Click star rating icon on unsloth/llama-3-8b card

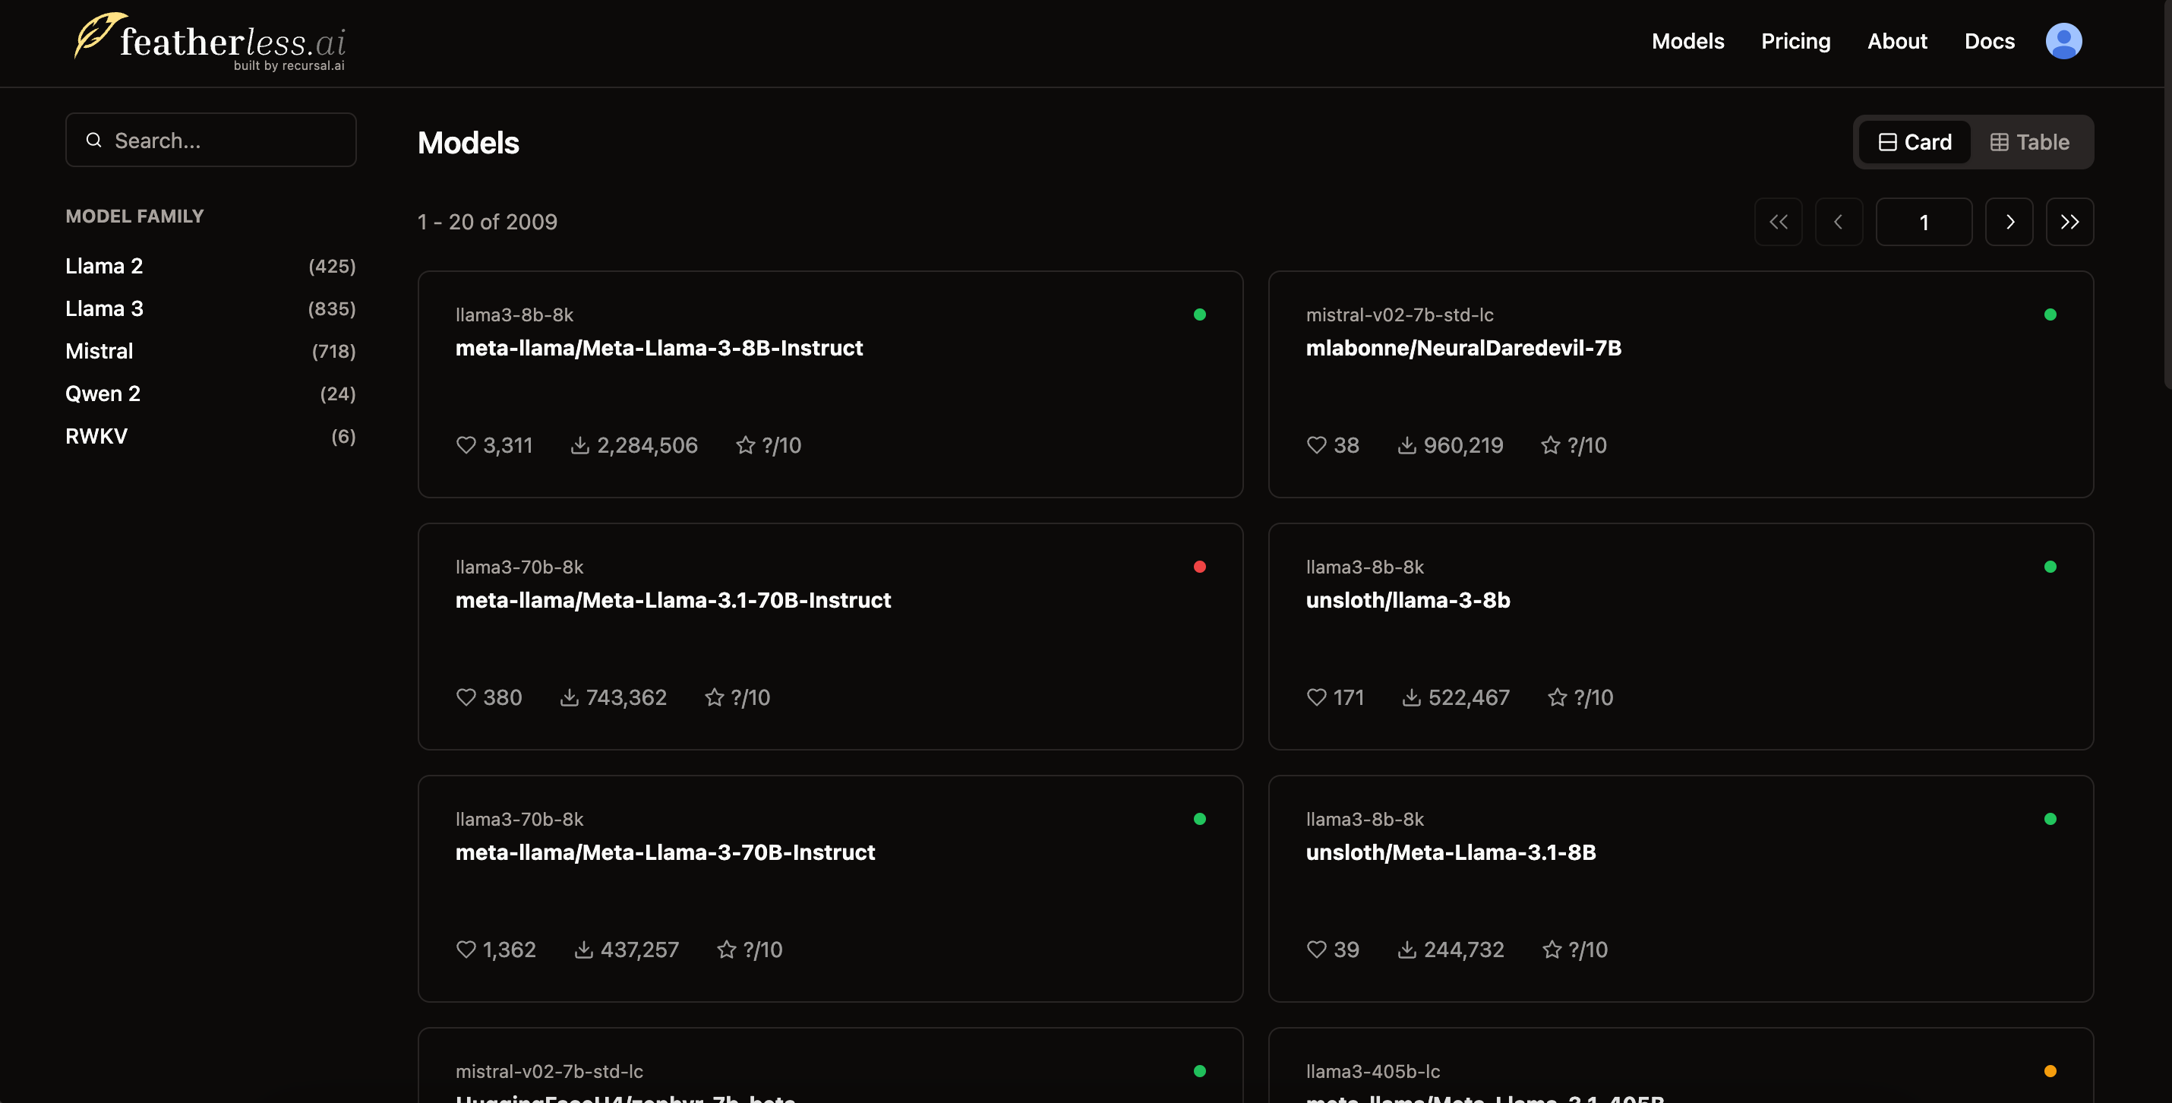pyautogui.click(x=1557, y=697)
